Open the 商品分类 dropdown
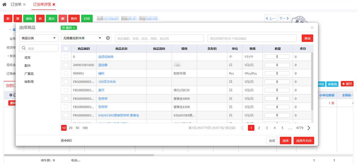 pos(39,38)
